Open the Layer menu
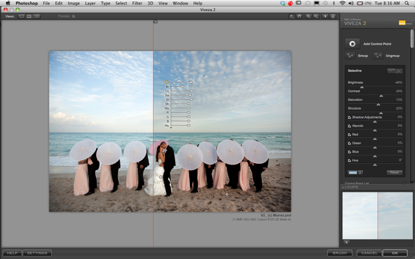Viewport: 415px width, 259px height. [90, 3]
